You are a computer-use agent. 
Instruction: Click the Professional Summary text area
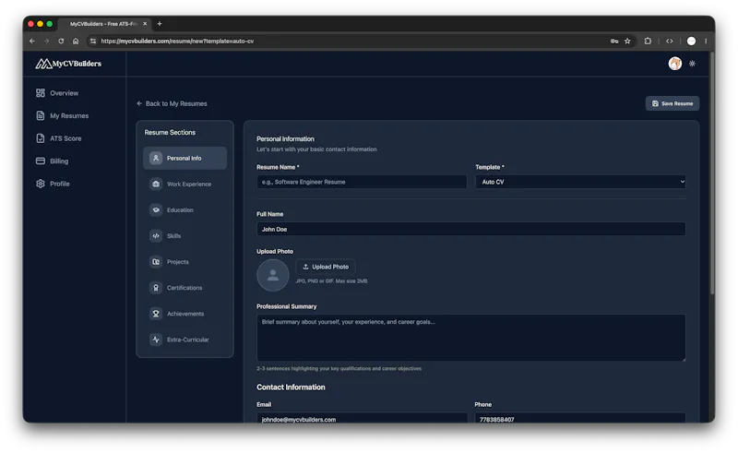470,338
